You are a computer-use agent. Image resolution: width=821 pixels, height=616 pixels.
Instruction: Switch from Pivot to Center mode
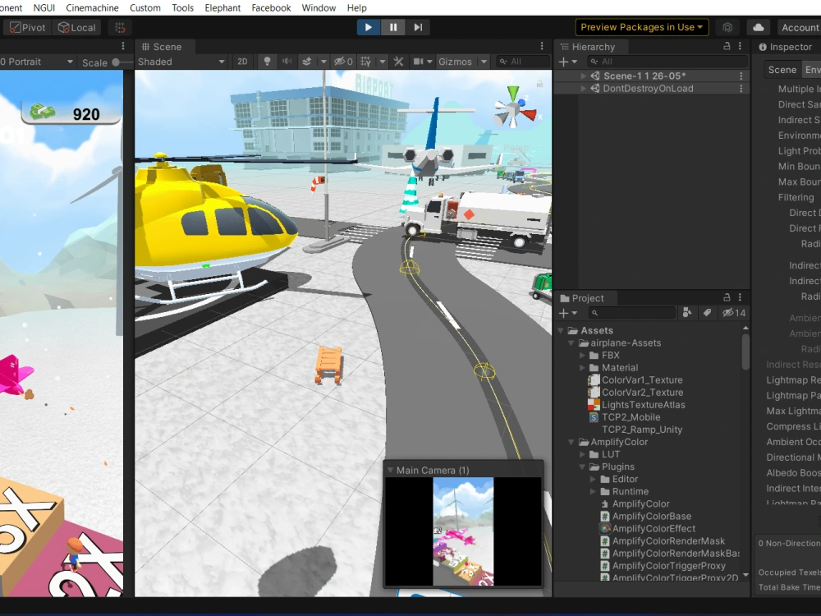point(27,27)
